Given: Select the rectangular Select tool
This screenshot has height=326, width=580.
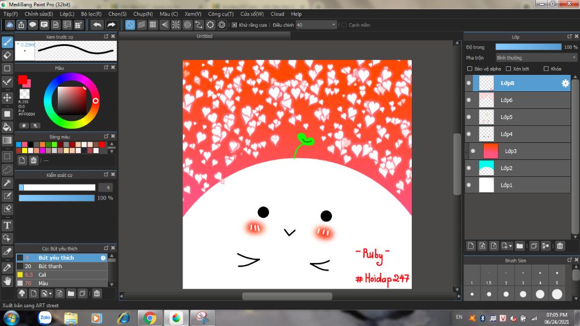Looking at the screenshot, I should pos(7,156).
